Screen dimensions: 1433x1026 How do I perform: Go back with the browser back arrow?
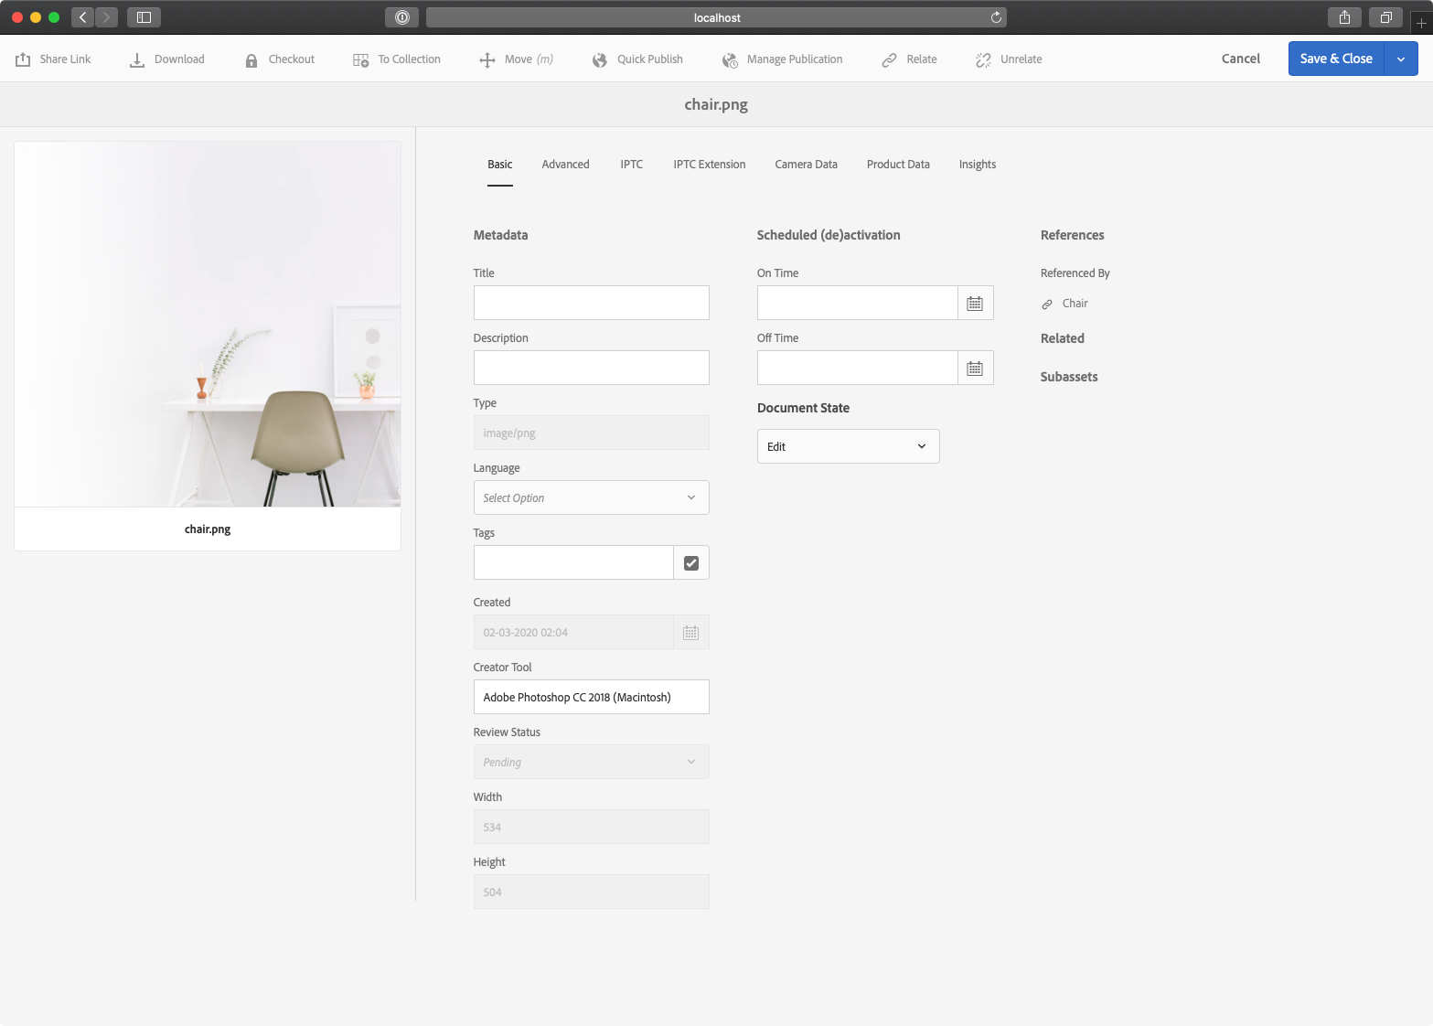pos(82,17)
